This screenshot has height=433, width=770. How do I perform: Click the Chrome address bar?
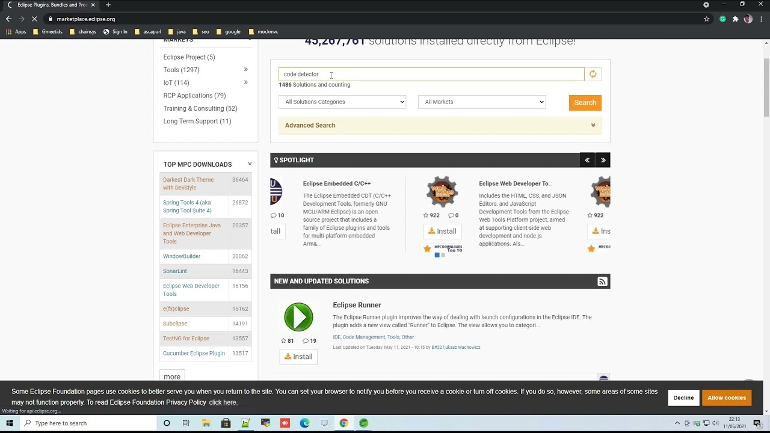(373, 19)
